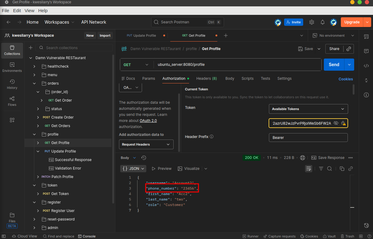Click the search icon in response body

pyautogui.click(x=329, y=169)
